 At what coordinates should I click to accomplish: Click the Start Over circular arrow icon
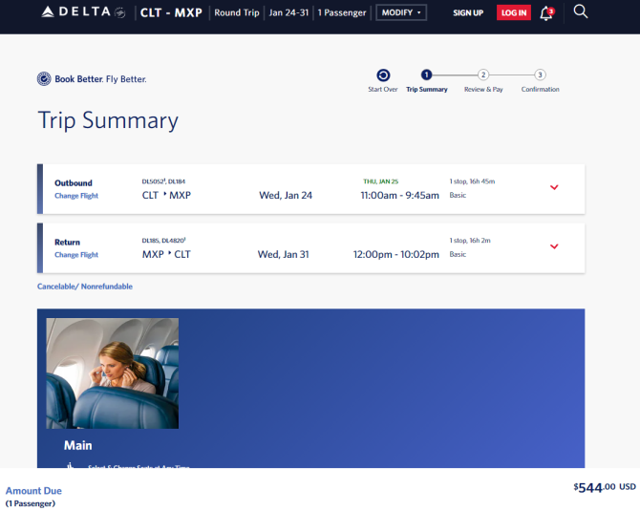(x=383, y=75)
